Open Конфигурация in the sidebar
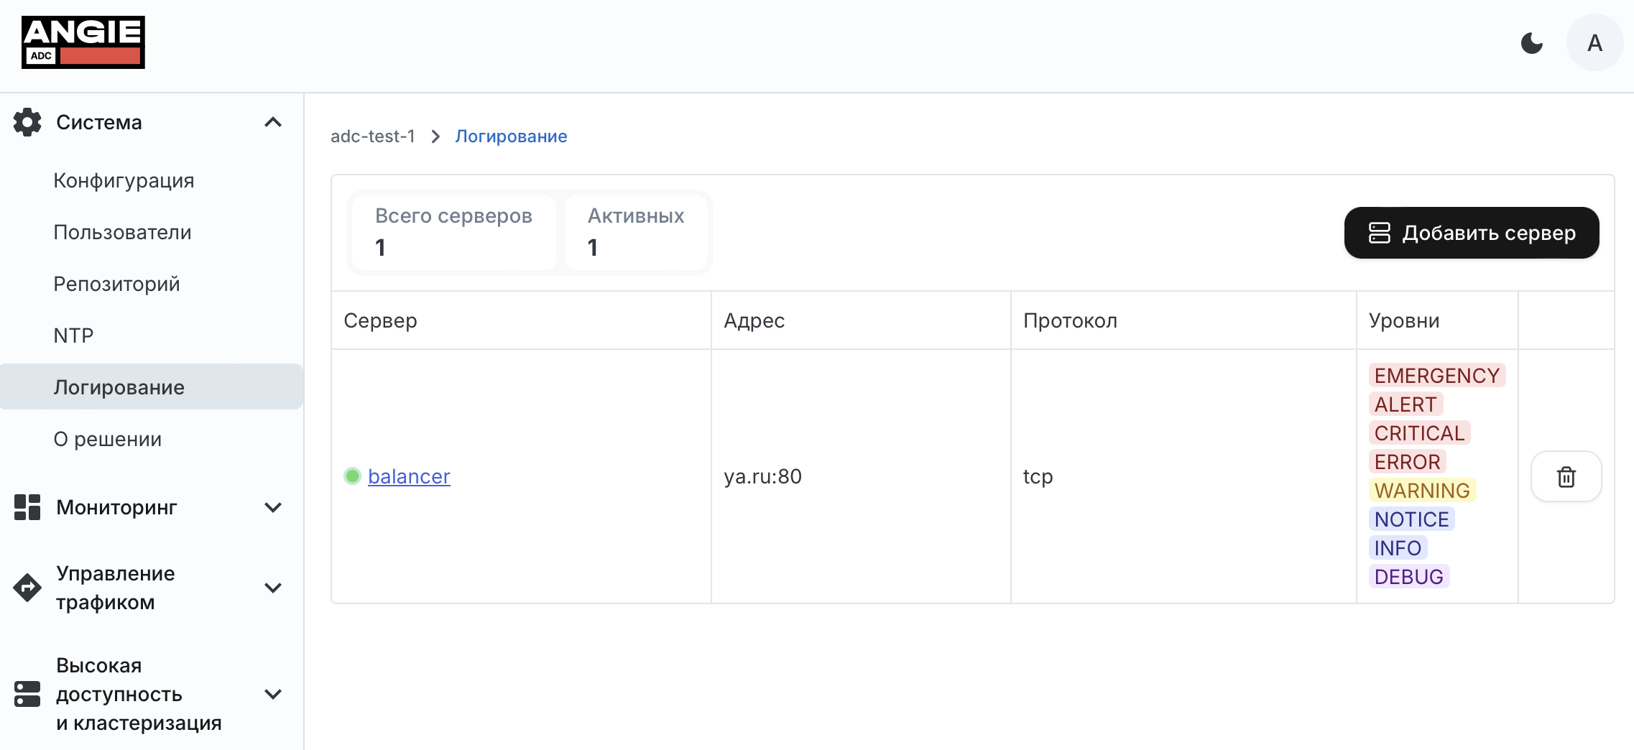Image resolution: width=1634 pixels, height=750 pixels. point(124,180)
